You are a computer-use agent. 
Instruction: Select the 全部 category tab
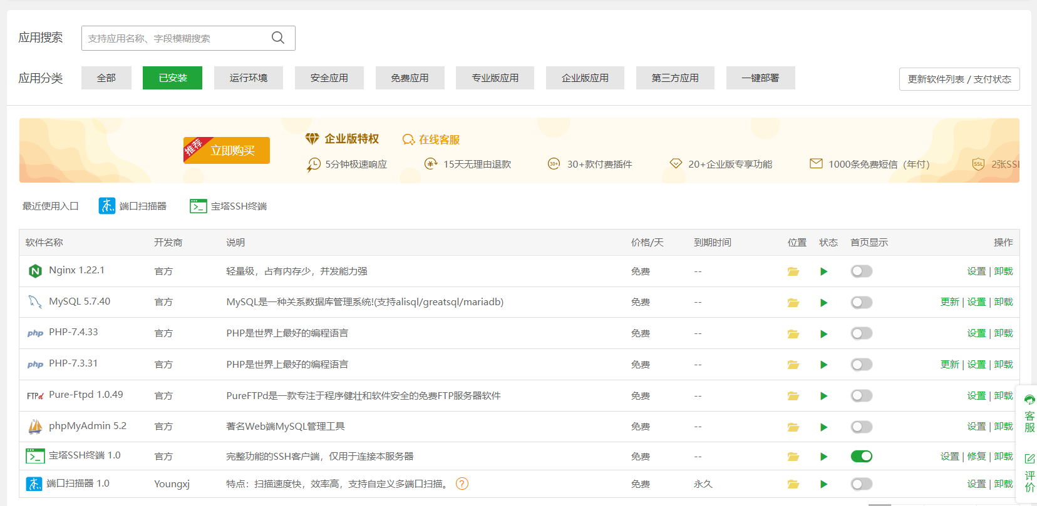[x=106, y=78]
